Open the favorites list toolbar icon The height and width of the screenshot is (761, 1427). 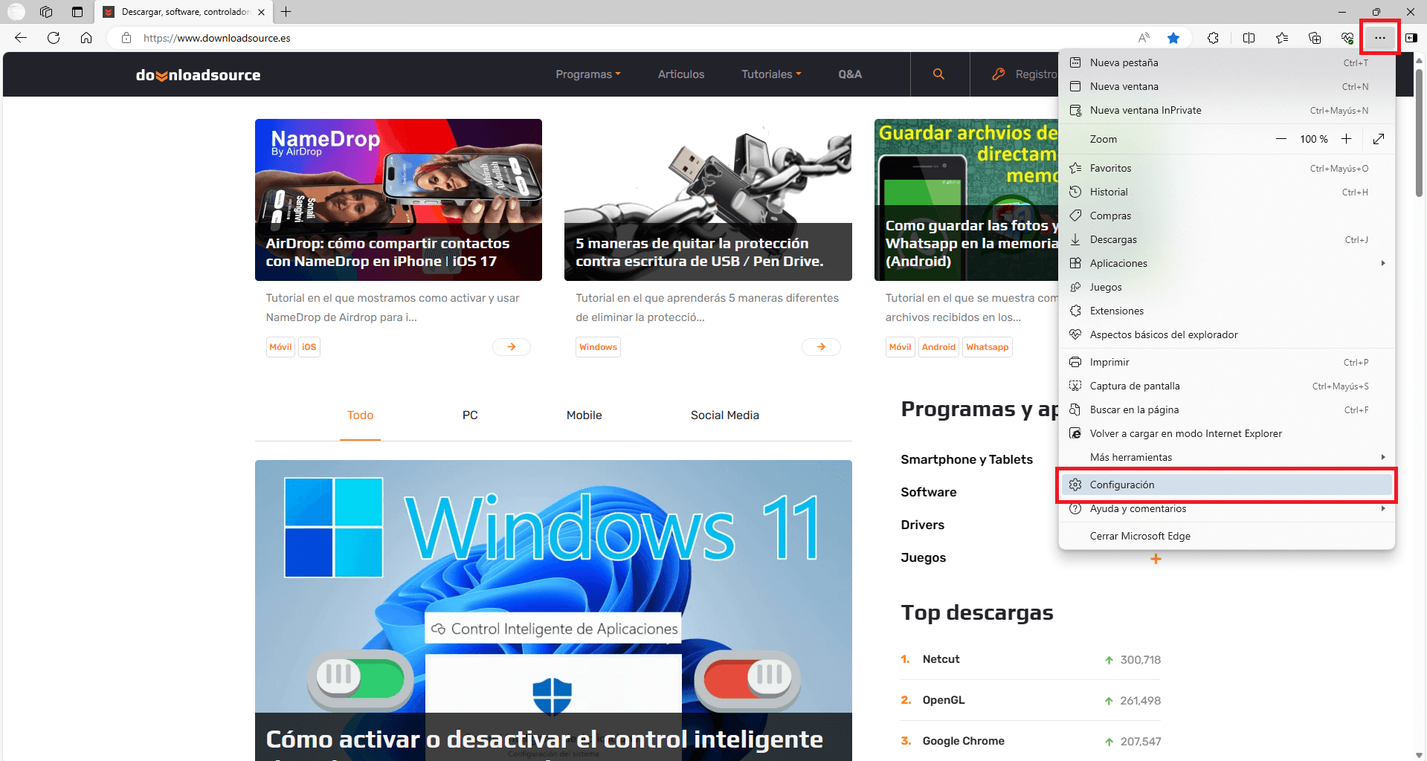coord(1282,38)
